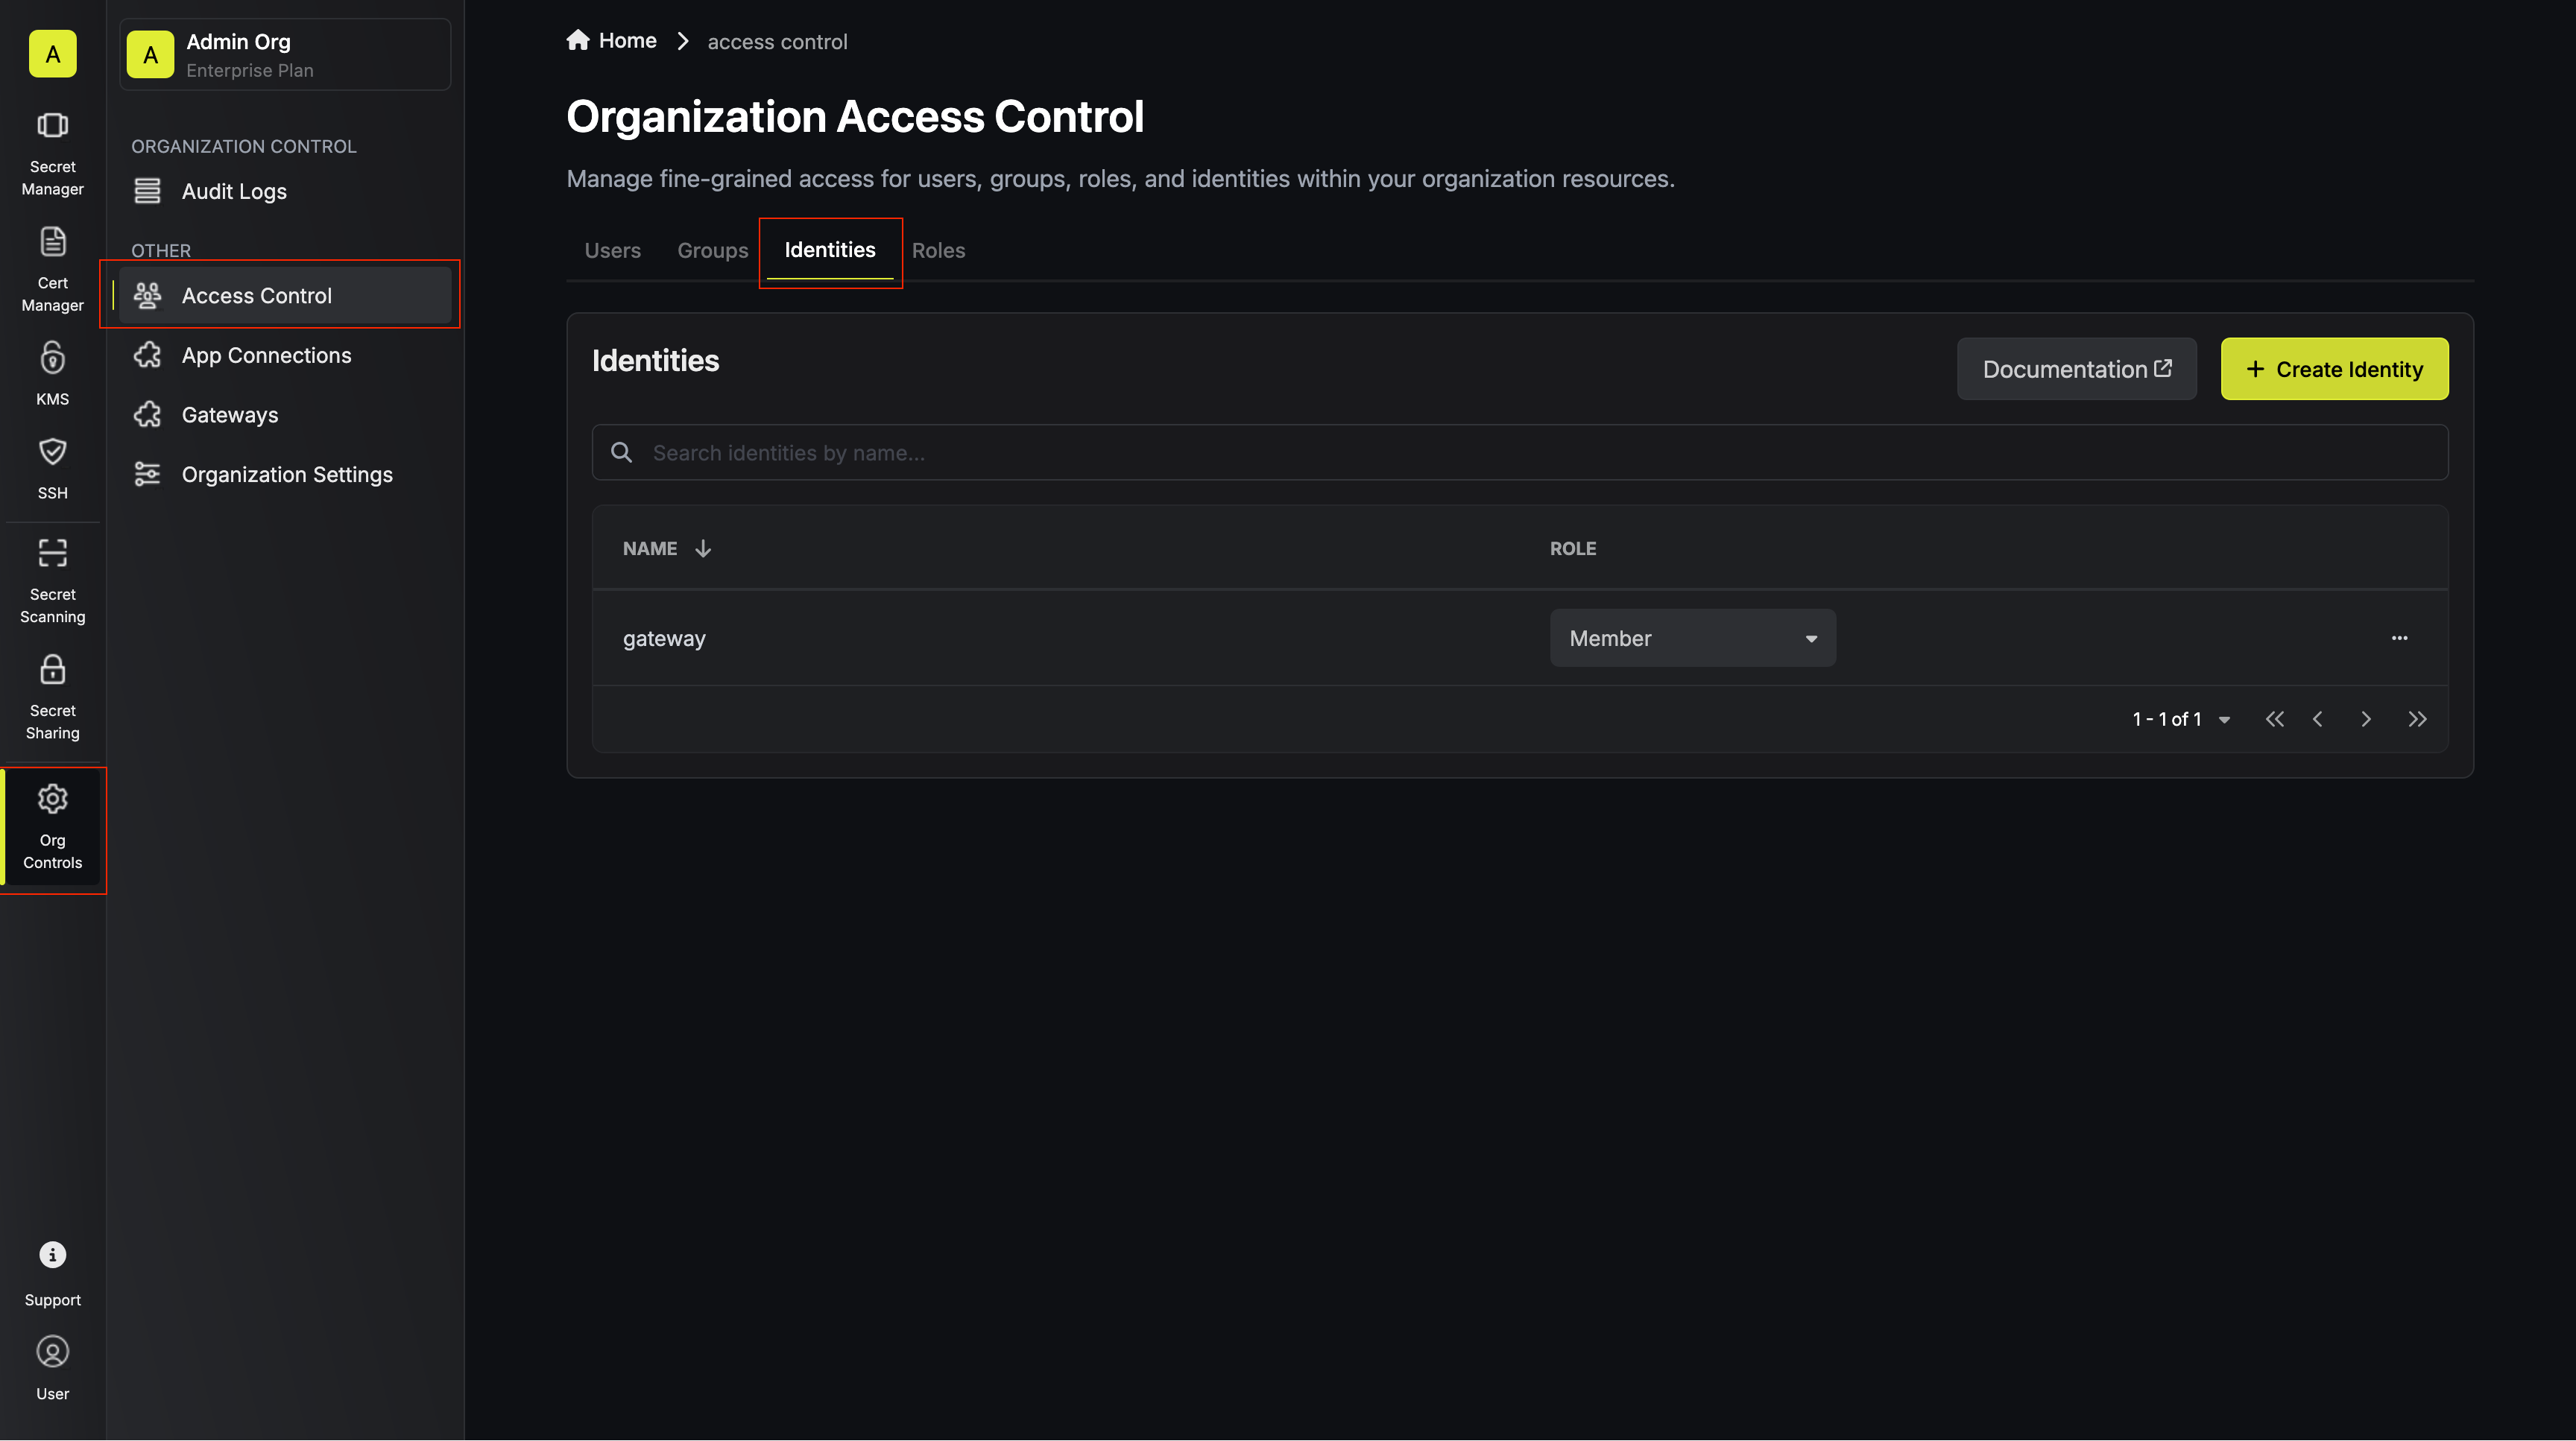Switch to the Roles tab
Screen dimensions: 2576x1441
pos(938,250)
